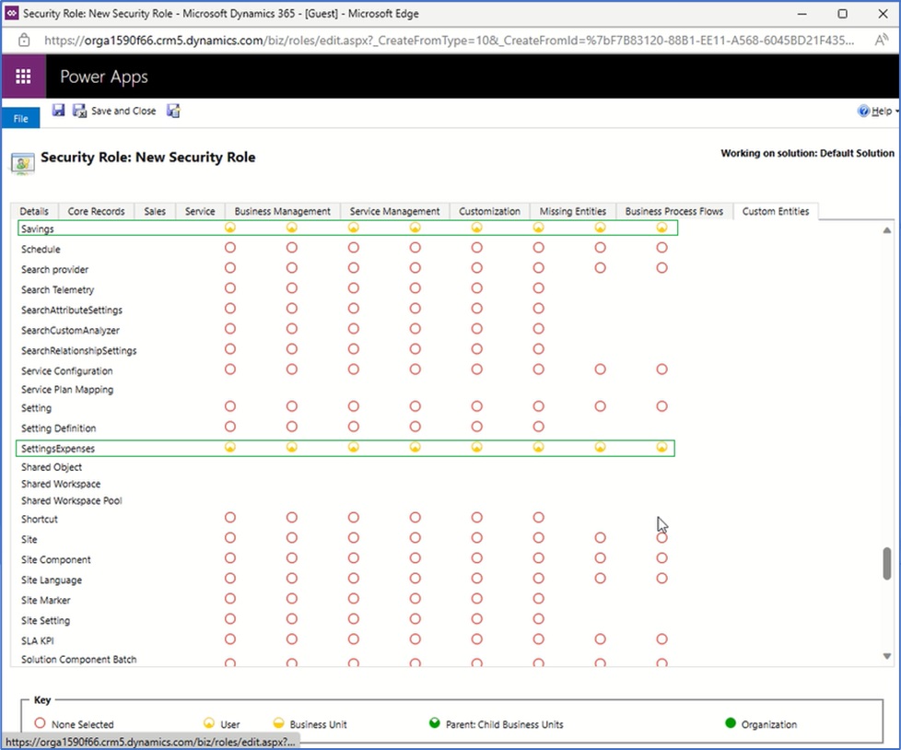Click the scroll up arrow of privileges list

click(x=887, y=229)
